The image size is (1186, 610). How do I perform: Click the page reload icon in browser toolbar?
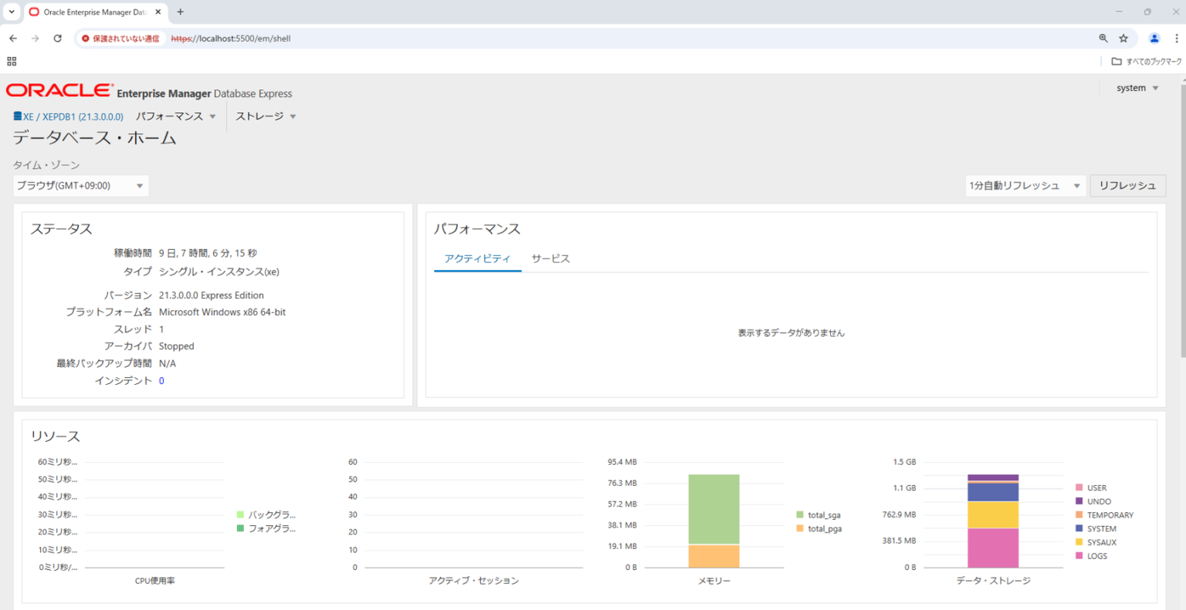click(58, 37)
